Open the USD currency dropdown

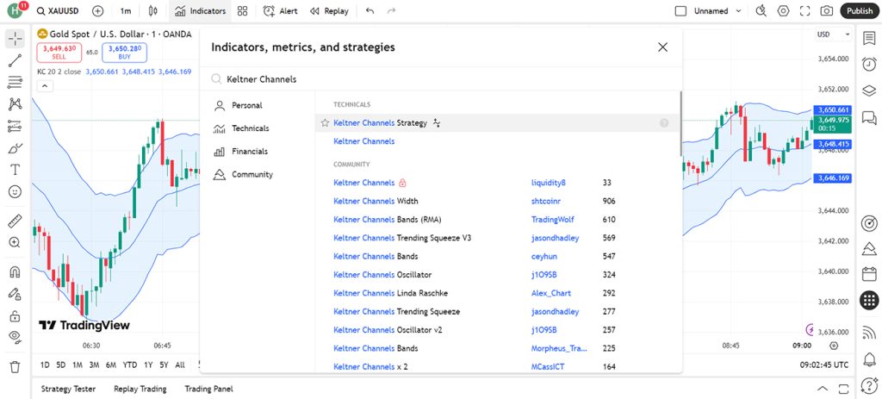click(x=834, y=34)
